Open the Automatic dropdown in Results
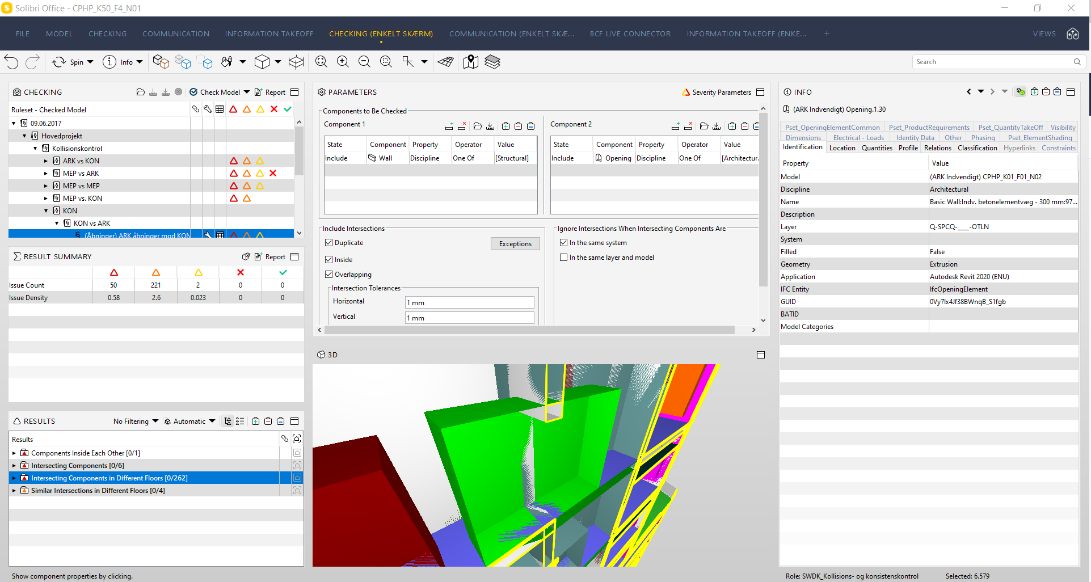1091x582 pixels. 189,421
